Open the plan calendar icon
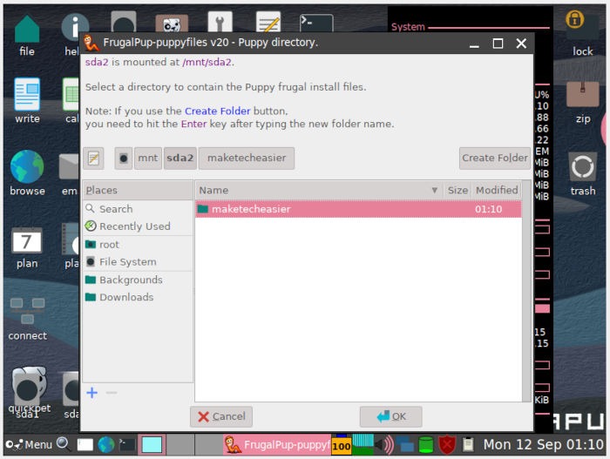The image size is (610, 459). coord(27,247)
